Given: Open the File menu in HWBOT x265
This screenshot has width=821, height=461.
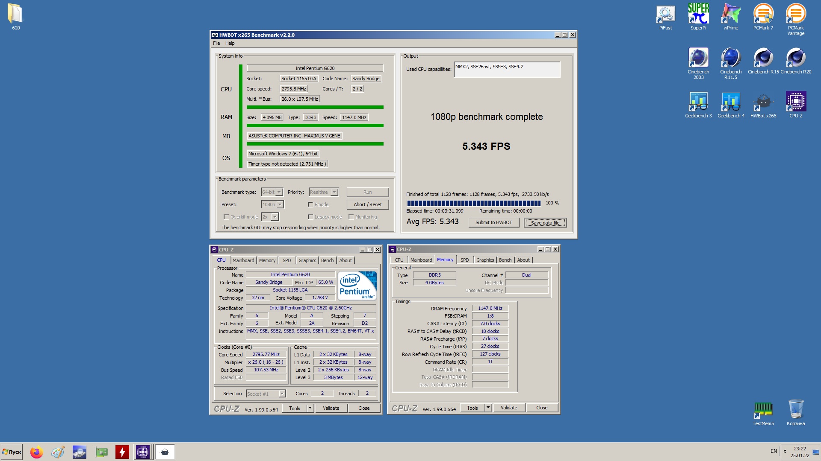Looking at the screenshot, I should tap(216, 43).
